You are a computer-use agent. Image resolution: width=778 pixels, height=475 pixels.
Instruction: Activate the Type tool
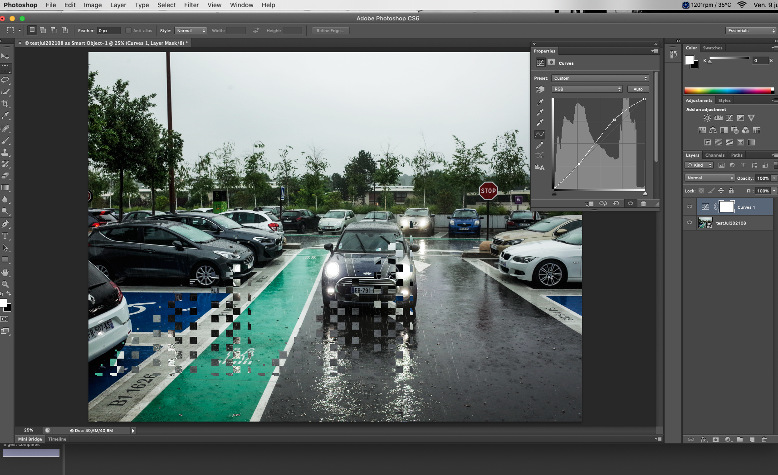tap(6, 235)
